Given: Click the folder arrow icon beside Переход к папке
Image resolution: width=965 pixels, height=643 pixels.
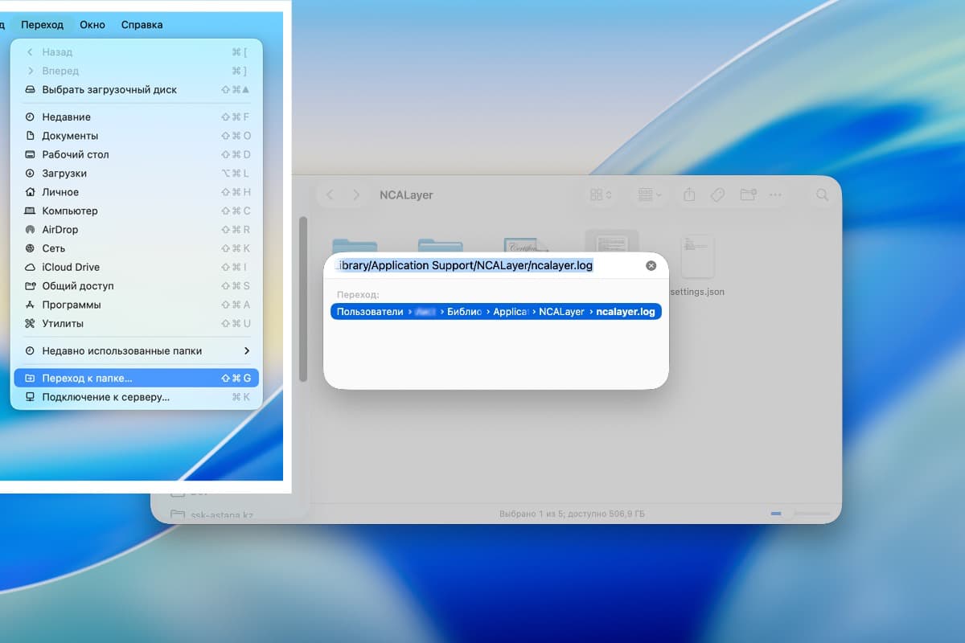Looking at the screenshot, I should tap(30, 378).
